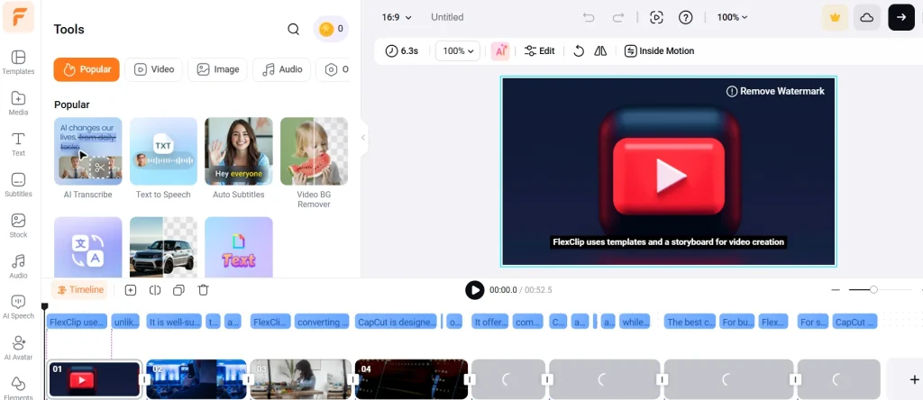Viewport: 923px width, 400px height.
Task: Adjust the timeline zoom slider handle
Action: tap(873, 290)
